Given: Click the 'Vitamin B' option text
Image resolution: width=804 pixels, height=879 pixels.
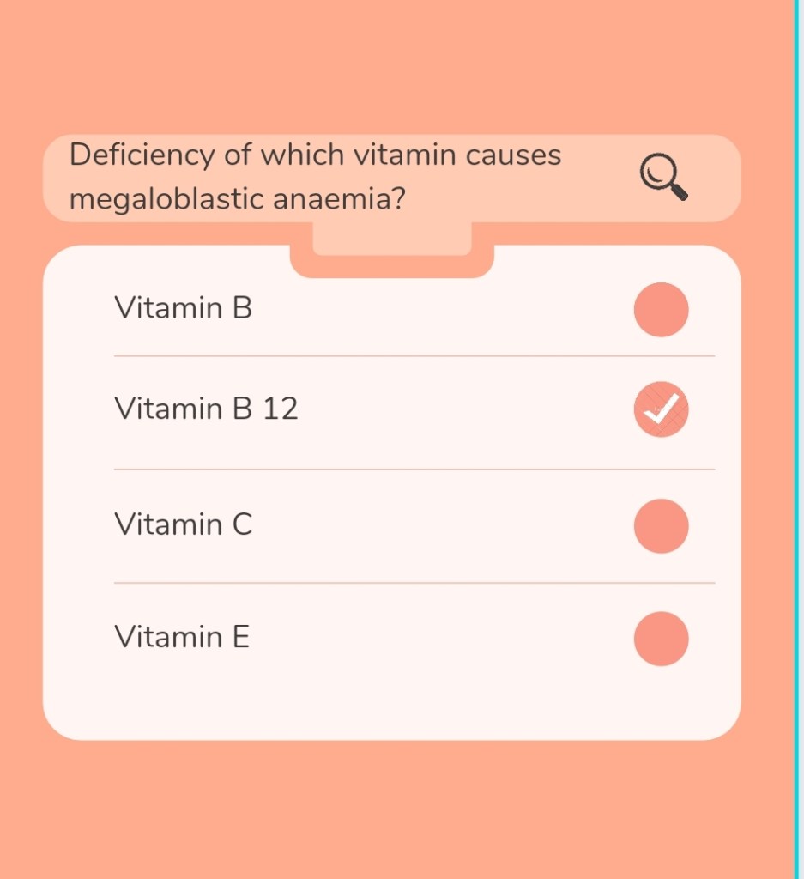Looking at the screenshot, I should tap(183, 307).
